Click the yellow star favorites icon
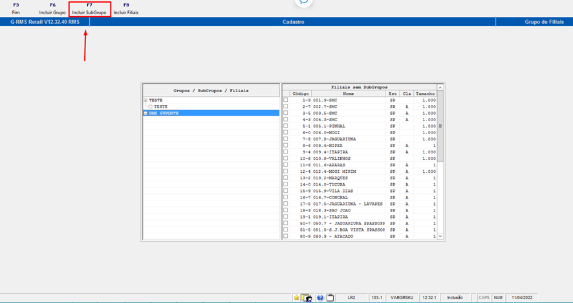Screen dimensions: 573x303 [296, 298]
